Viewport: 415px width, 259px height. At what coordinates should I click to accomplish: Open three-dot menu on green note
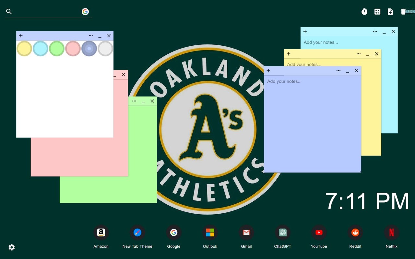[x=134, y=101]
